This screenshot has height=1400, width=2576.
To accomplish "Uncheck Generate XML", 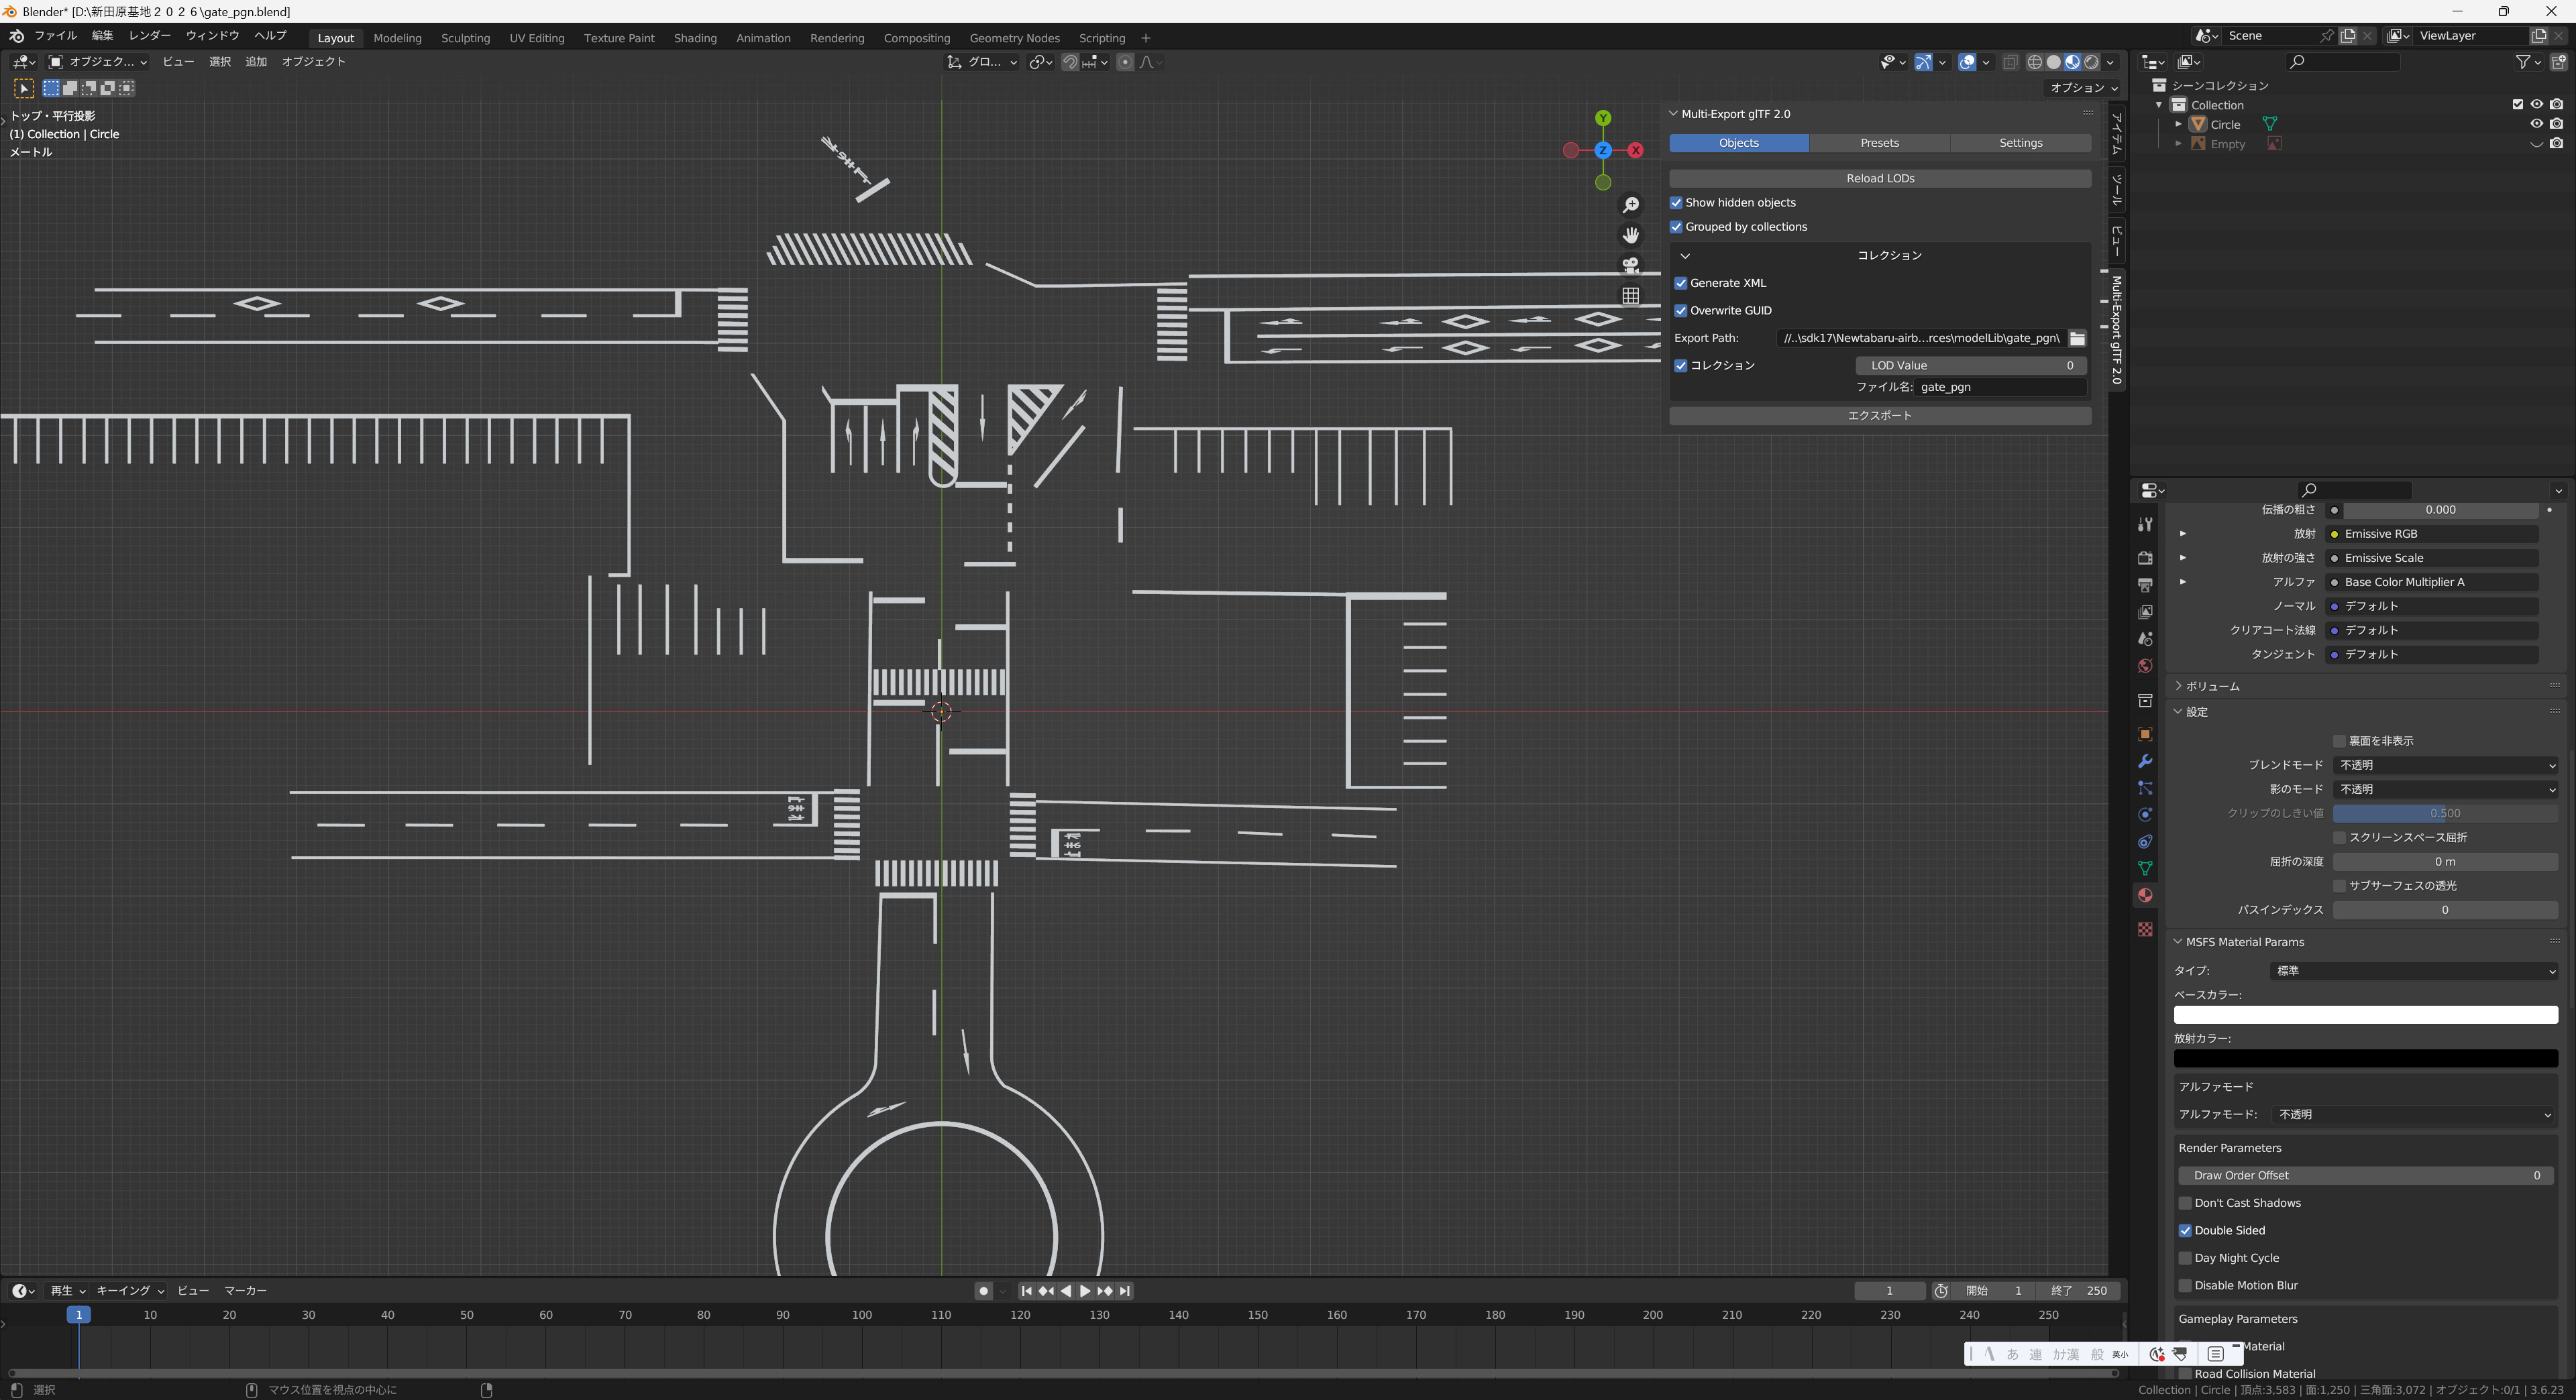I will (x=1681, y=284).
